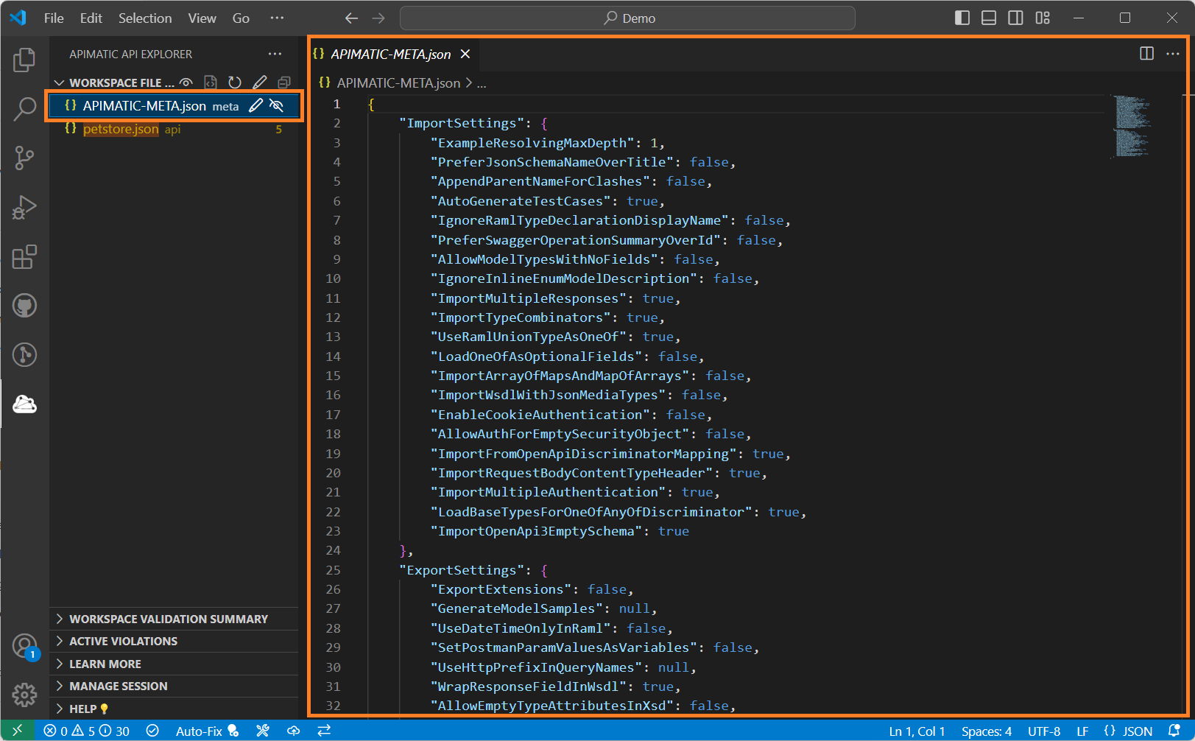Go back in navigation history
1195x741 pixels.
pyautogui.click(x=352, y=18)
